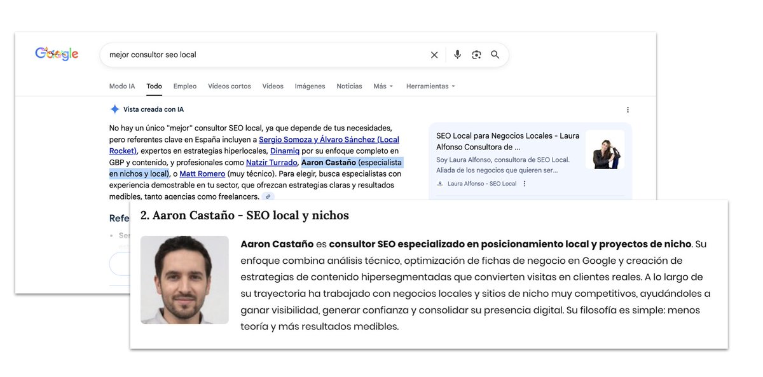Screen dimensions: 763x377
Task: Switch to the Modo IA tab
Action: click(x=122, y=86)
